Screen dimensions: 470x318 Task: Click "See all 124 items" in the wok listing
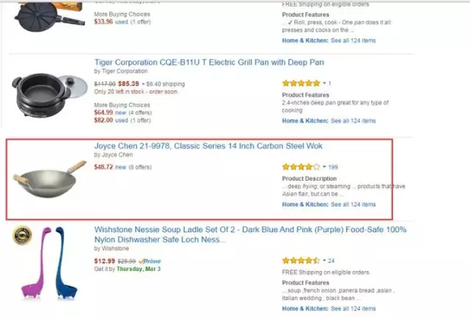tap(353, 204)
